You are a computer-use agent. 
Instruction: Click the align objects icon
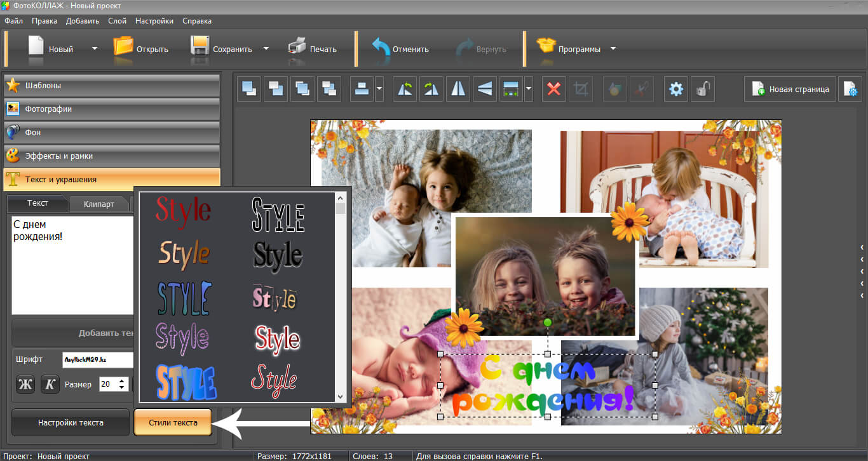tap(362, 89)
